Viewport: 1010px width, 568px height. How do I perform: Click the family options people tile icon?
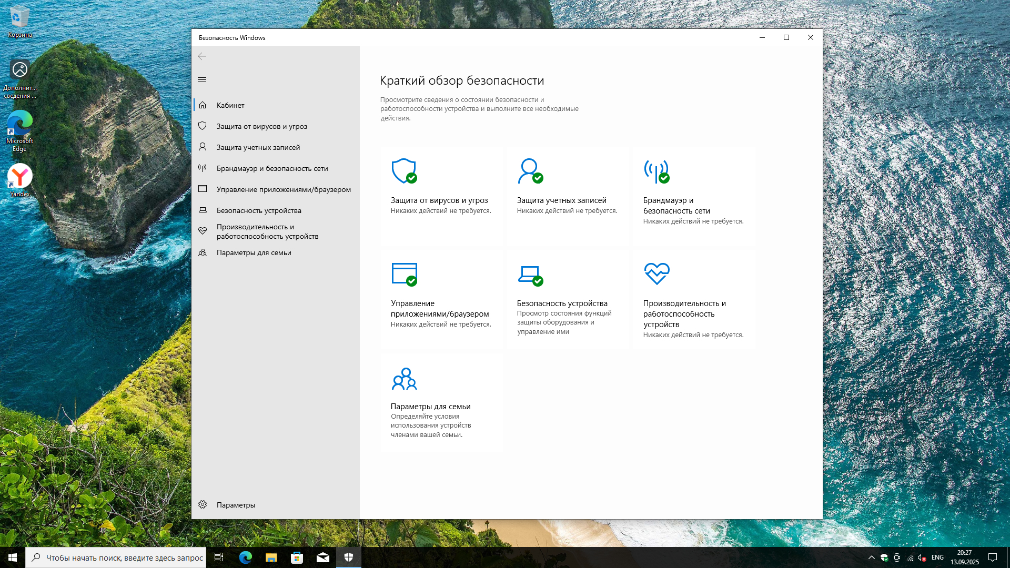pyautogui.click(x=404, y=379)
